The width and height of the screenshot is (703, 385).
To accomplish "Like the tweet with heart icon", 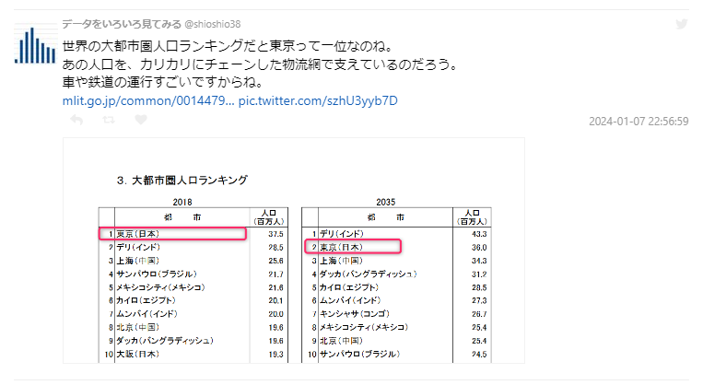I will pyautogui.click(x=141, y=120).
